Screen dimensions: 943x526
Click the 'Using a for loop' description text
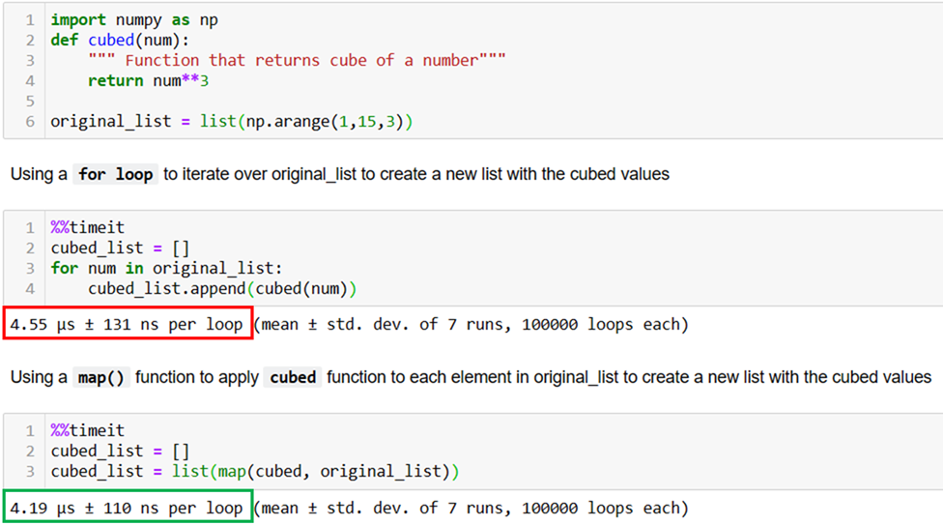pos(340,174)
